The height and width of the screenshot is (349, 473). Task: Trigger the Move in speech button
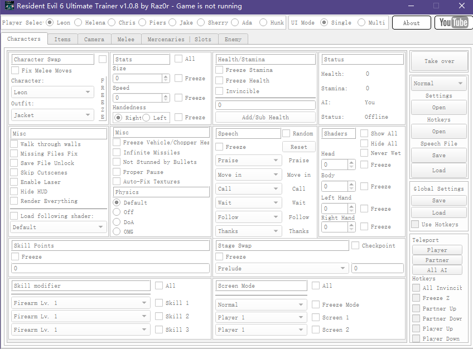click(x=298, y=175)
